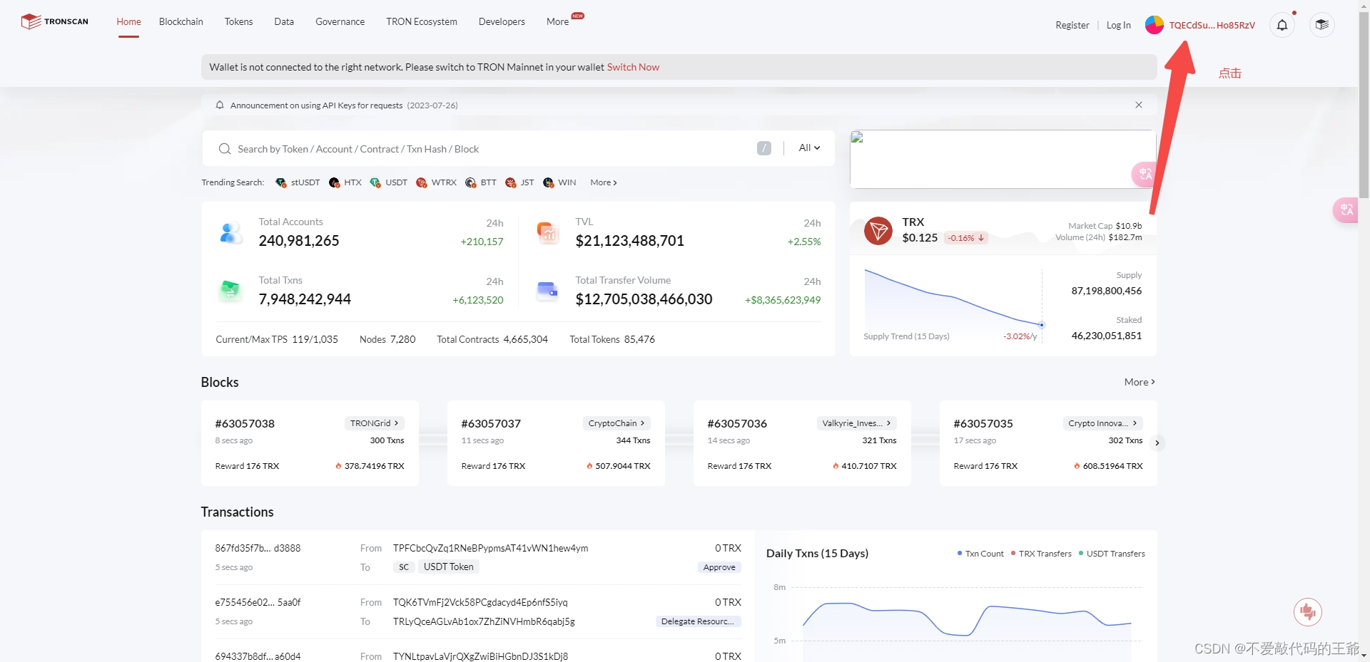The height and width of the screenshot is (662, 1370).
Task: Open address TRLyQceAGLvAb1ox7ZhZiNVHmbR6qabj5g
Action: click(484, 621)
